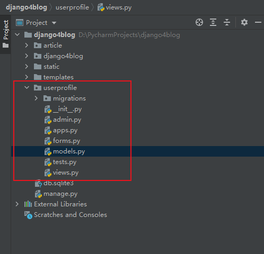Expand External Libraries node
This screenshot has height=254, width=264.
tap(17, 204)
